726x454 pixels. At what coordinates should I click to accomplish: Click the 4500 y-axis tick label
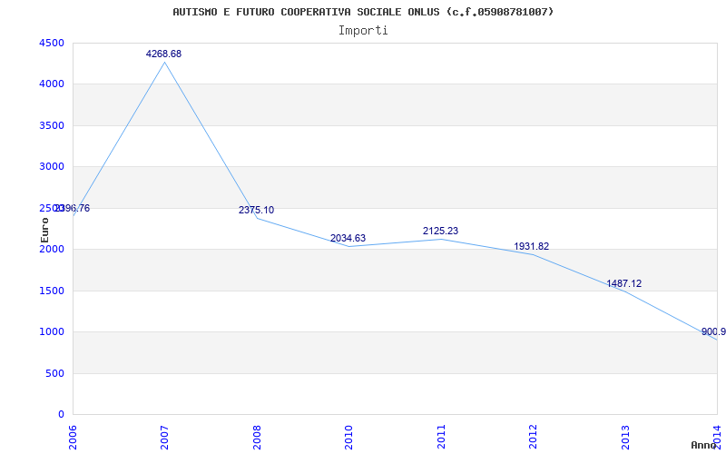click(x=52, y=43)
